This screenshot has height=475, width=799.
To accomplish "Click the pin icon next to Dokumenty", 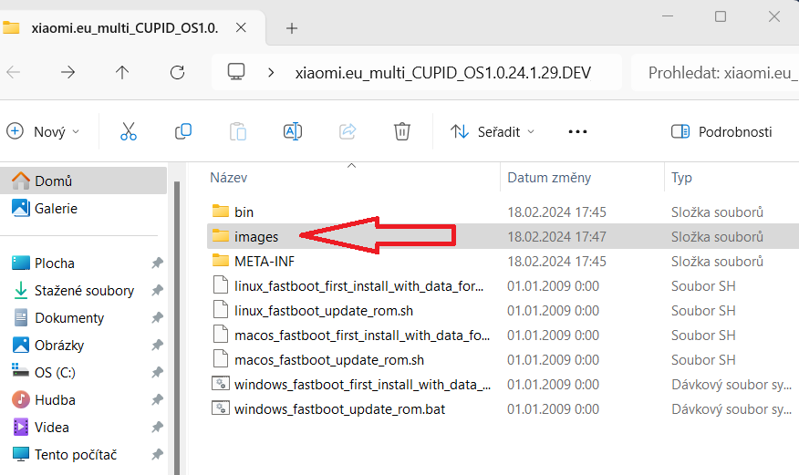I will (x=157, y=317).
